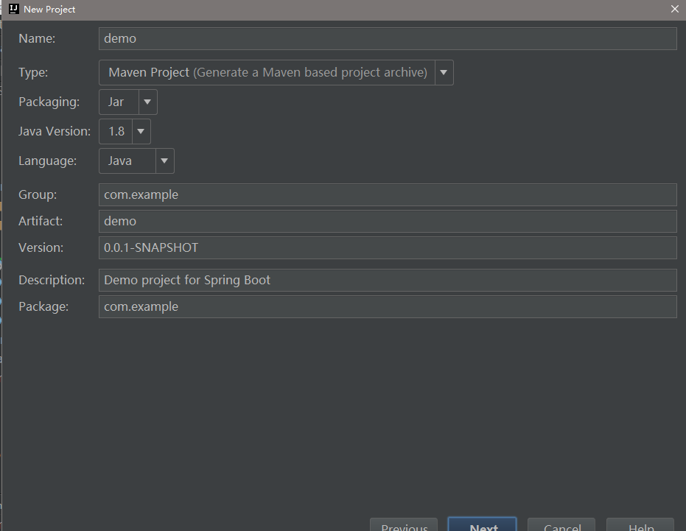Click the "Java Version:" label
The image size is (686, 531).
[x=55, y=131]
